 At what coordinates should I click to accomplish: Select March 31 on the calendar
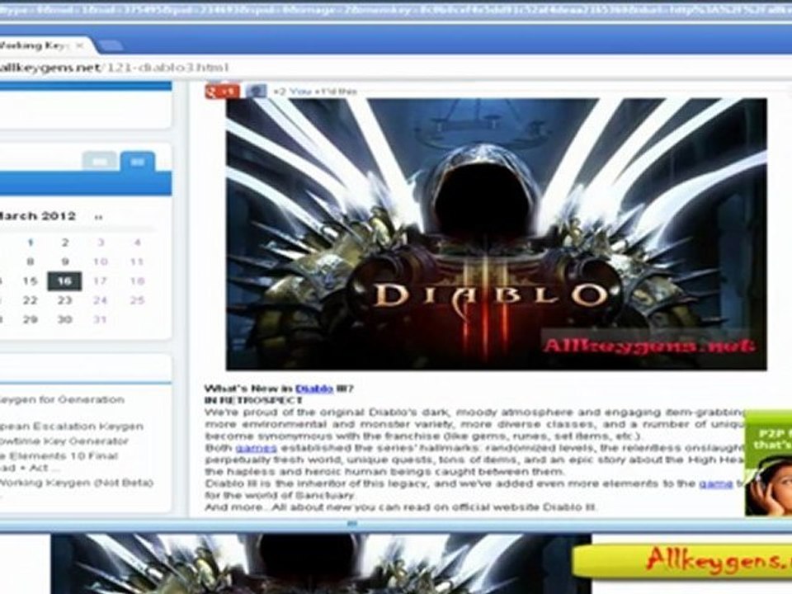click(x=101, y=320)
